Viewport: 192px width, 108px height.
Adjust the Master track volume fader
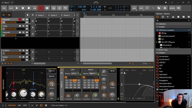15,60
